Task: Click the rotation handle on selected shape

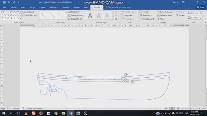Action: [x=126, y=74]
